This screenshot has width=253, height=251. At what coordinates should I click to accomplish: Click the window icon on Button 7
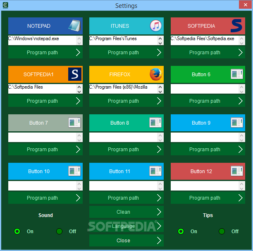[x=74, y=123]
